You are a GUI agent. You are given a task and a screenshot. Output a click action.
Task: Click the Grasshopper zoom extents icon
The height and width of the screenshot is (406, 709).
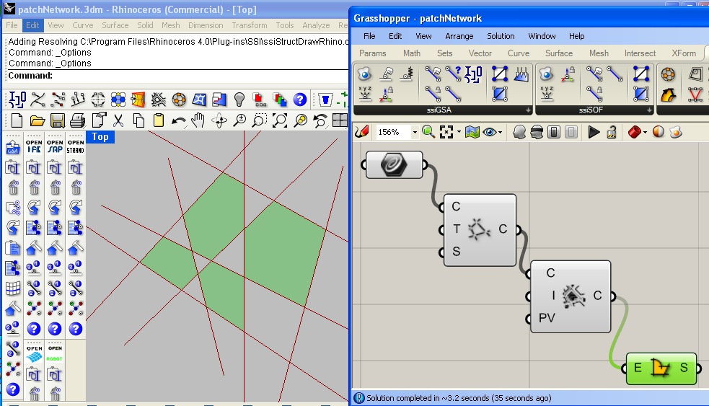(446, 132)
